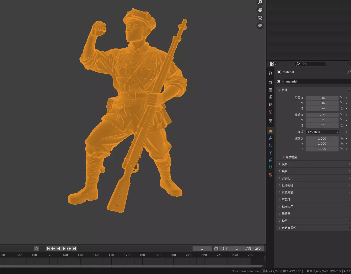Screen dimensions: 351x274
Task: Open the Modifiers wrench tab
Action: tap(271, 138)
